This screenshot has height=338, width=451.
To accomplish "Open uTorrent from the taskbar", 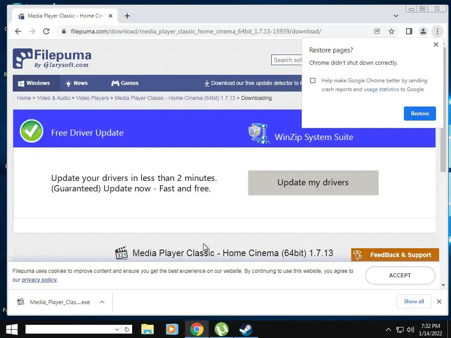I will pos(221,329).
